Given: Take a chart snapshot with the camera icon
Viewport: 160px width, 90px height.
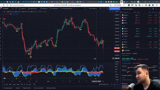Looking at the screenshot, I should click(x=107, y=8).
